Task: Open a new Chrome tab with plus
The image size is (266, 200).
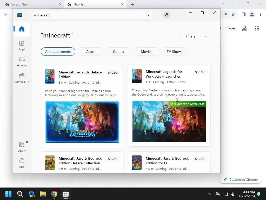Action: pyautogui.click(x=132, y=4)
